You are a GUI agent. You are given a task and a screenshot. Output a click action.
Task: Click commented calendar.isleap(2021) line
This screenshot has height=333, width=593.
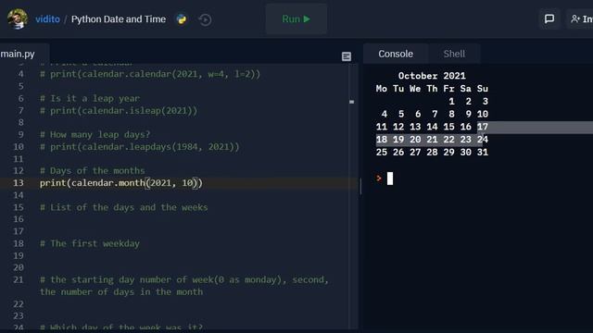click(x=119, y=111)
